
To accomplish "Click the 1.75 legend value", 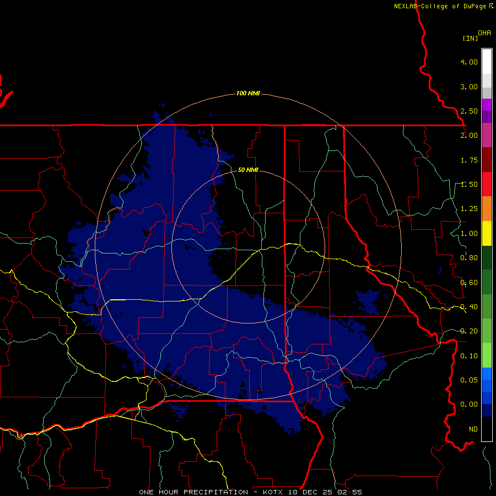I will tap(469, 160).
